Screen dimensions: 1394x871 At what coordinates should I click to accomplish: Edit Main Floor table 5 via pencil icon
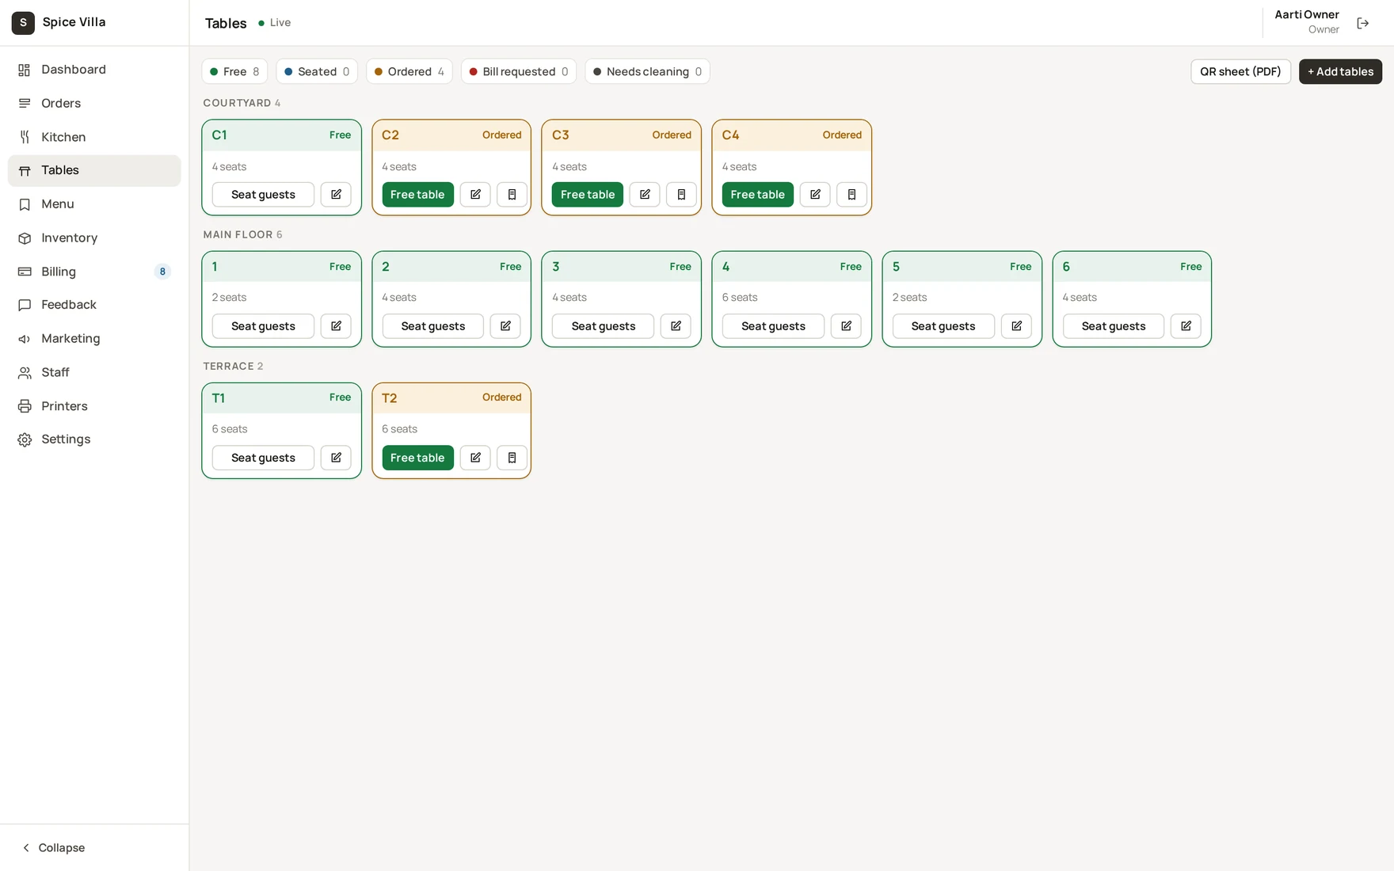click(1016, 326)
